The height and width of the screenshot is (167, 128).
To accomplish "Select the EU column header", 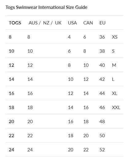I will (103, 23).
